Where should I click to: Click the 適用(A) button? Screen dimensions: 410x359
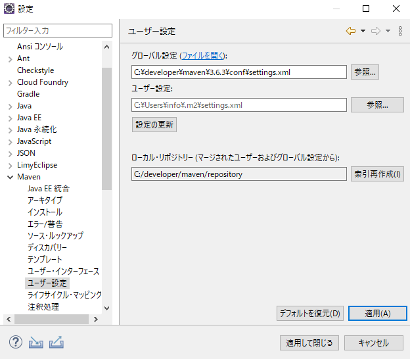pos(378,313)
